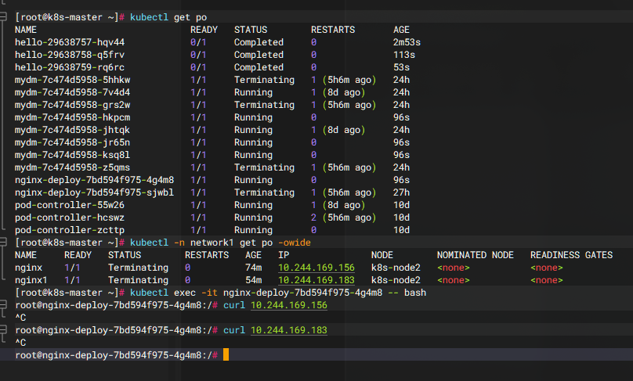Collapse the 'kubectl -n network1 get po -owide' block
Image resolution: width=633 pixels, height=381 pixels.
tap(3, 242)
